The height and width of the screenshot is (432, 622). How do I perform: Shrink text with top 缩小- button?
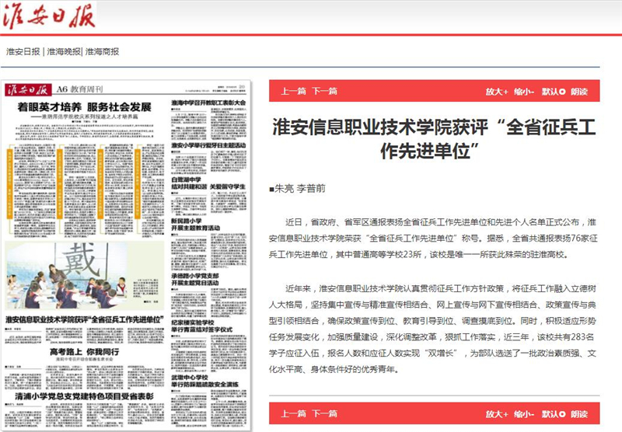tap(524, 92)
